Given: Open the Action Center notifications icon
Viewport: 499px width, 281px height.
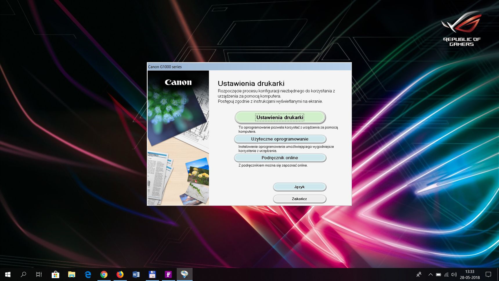Looking at the screenshot, I should [488, 274].
